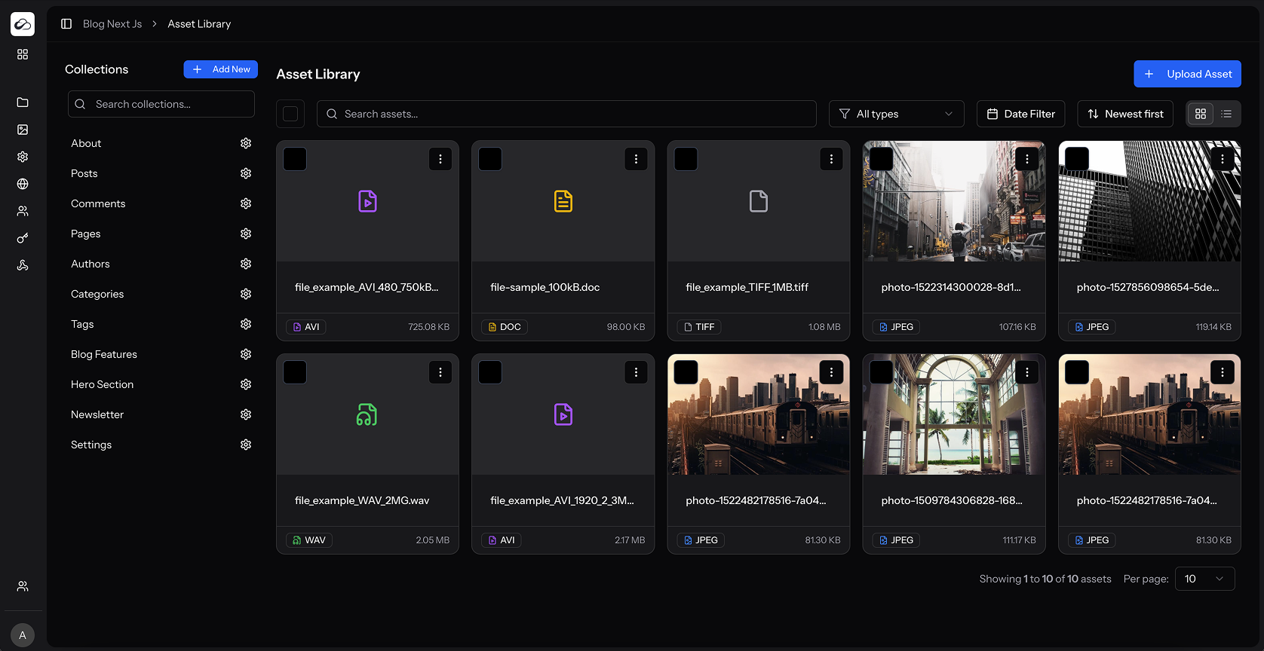Click the globe icon in left rail
The width and height of the screenshot is (1264, 651).
tap(23, 184)
